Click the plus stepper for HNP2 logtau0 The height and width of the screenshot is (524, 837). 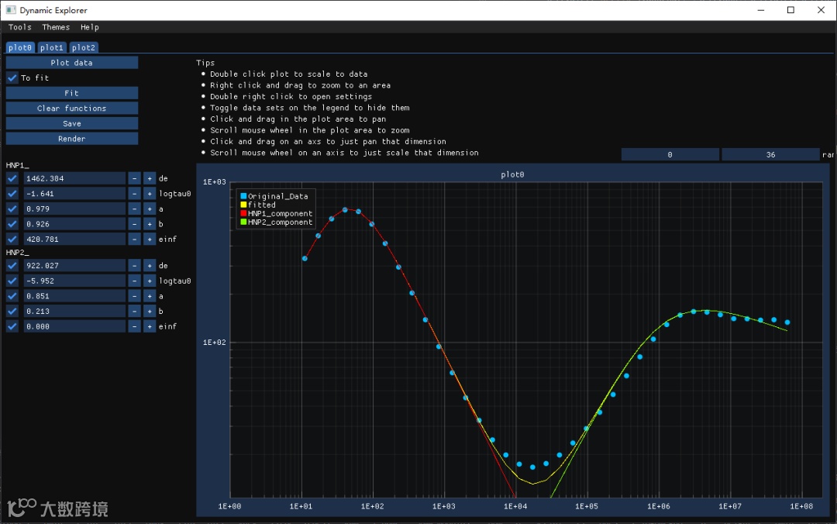[150, 281]
